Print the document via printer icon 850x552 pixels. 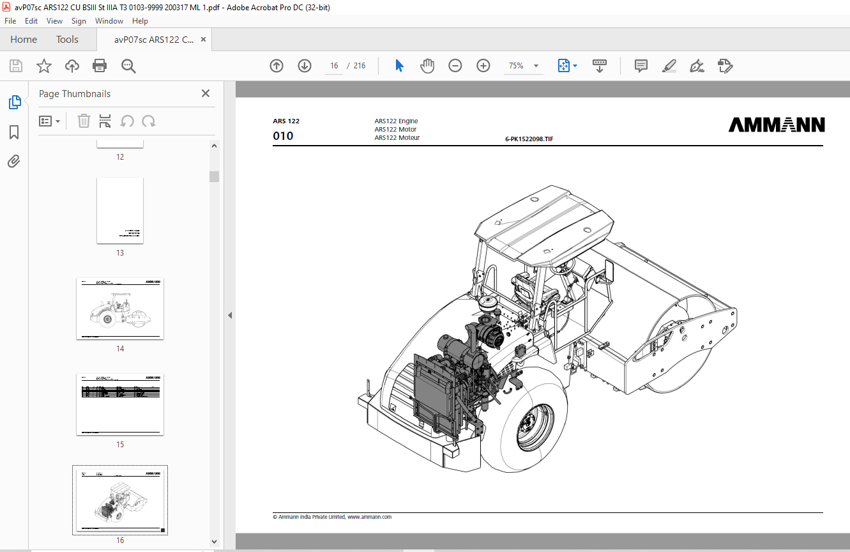[100, 66]
